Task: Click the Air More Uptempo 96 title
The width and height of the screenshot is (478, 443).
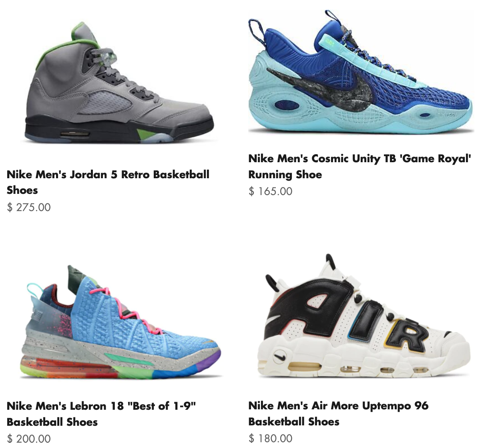Action: (338, 413)
